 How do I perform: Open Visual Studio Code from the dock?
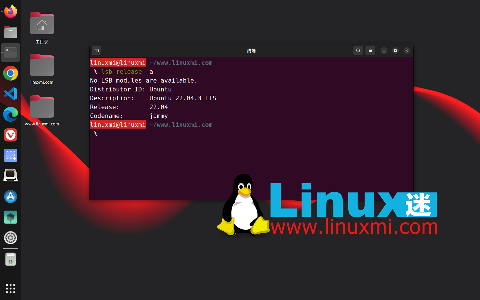[11, 94]
